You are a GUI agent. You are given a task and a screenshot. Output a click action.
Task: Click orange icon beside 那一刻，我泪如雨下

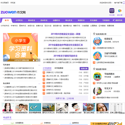44,76
